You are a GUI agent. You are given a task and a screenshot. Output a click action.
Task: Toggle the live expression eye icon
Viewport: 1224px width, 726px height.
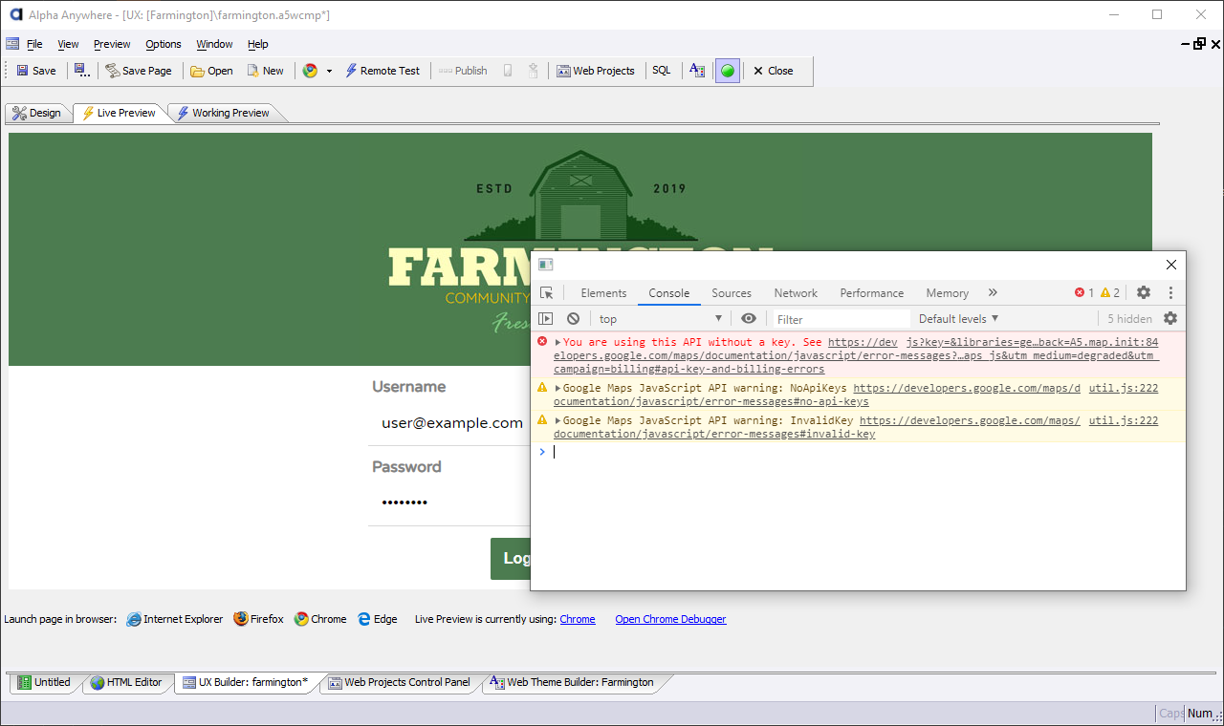pyautogui.click(x=749, y=319)
